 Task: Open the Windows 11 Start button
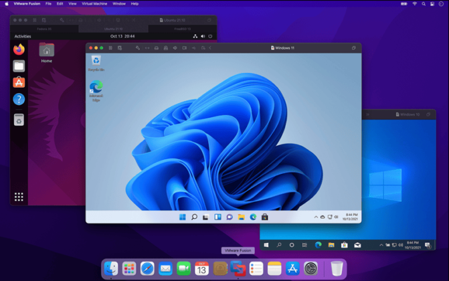click(183, 217)
